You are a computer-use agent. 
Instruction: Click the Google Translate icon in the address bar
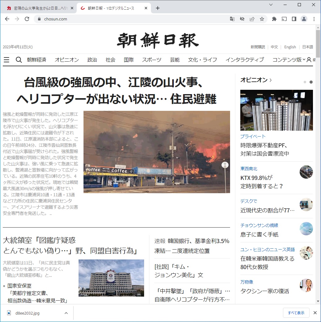pos(232,19)
